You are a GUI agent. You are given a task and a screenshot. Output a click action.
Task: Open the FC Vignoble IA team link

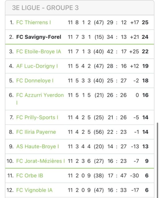click(x=34, y=190)
